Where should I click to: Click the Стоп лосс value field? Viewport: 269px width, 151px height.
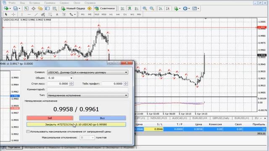(58, 83)
